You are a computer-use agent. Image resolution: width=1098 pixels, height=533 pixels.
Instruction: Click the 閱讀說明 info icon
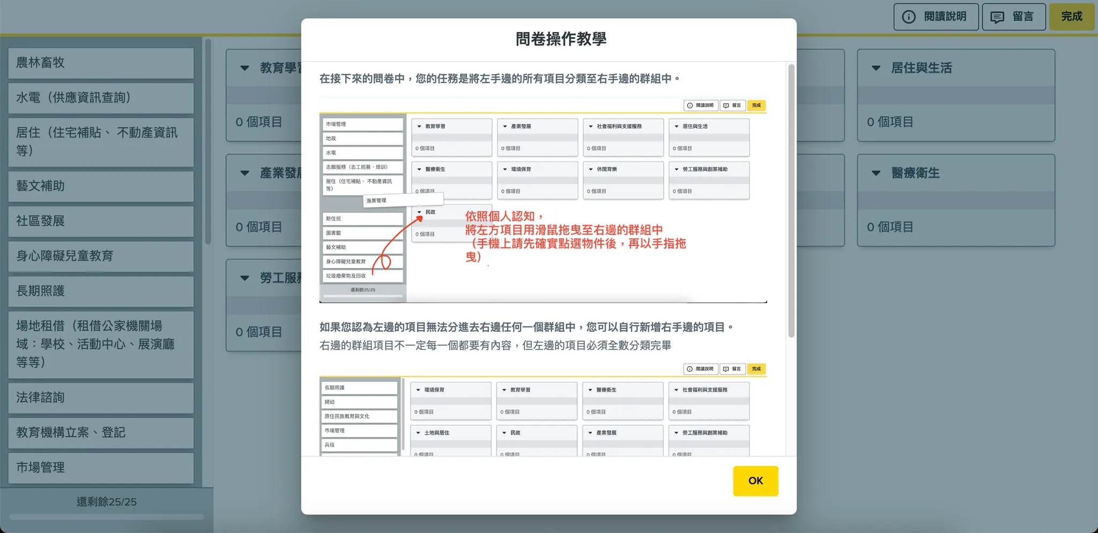[x=909, y=17]
